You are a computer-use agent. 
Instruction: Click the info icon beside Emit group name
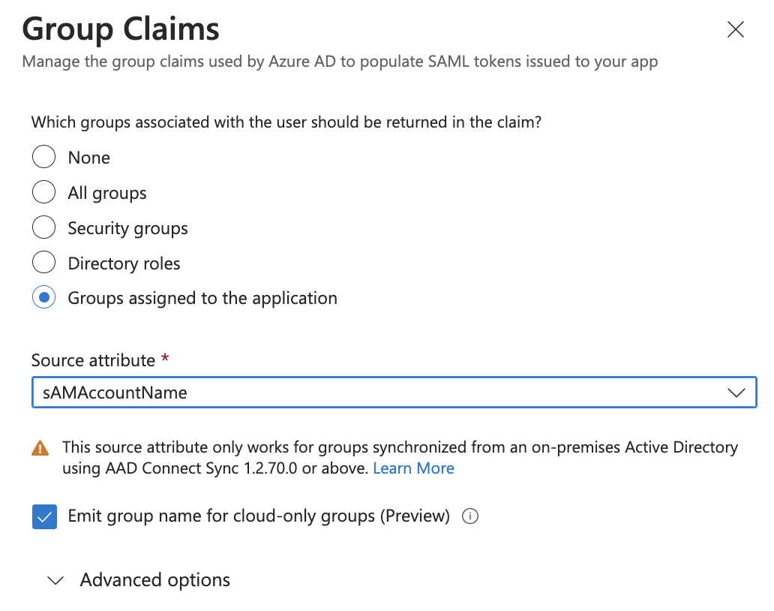tap(470, 516)
